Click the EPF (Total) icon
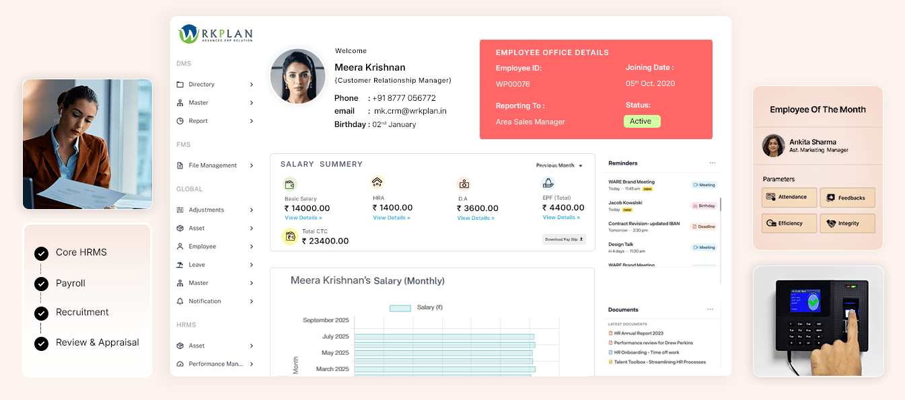Image resolution: width=905 pixels, height=400 pixels. tap(548, 183)
